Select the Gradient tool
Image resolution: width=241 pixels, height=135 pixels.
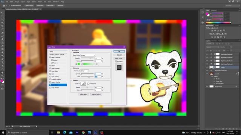coord(2,49)
